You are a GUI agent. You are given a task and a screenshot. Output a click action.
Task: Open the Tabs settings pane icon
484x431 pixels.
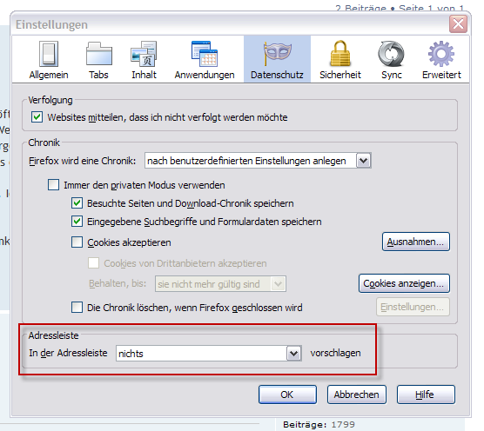98,54
